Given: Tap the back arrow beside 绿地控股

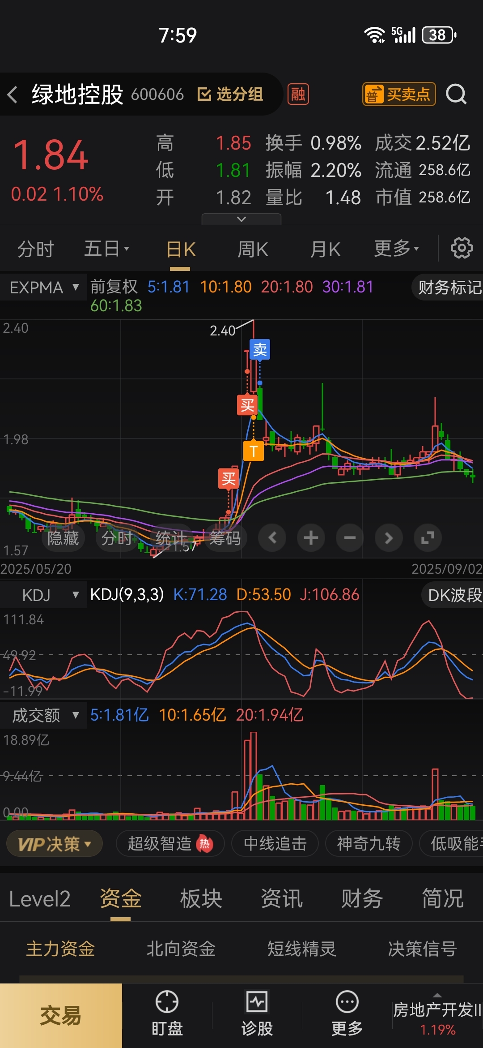Looking at the screenshot, I should tap(13, 94).
